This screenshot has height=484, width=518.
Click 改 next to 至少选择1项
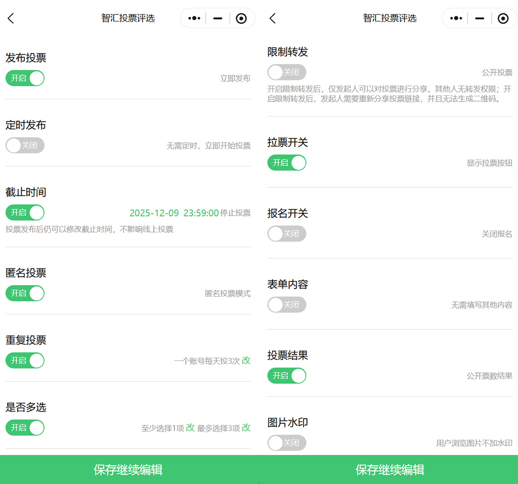coord(190,427)
